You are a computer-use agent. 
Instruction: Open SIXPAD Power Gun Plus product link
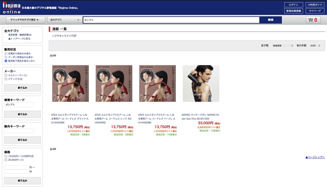(x=201, y=117)
